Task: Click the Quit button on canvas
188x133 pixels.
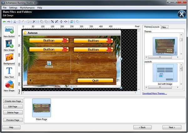Action: [x=95, y=80]
